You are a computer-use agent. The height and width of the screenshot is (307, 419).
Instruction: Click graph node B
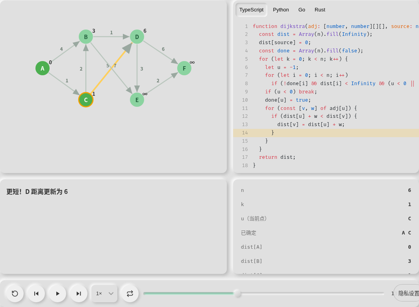tap(86, 37)
